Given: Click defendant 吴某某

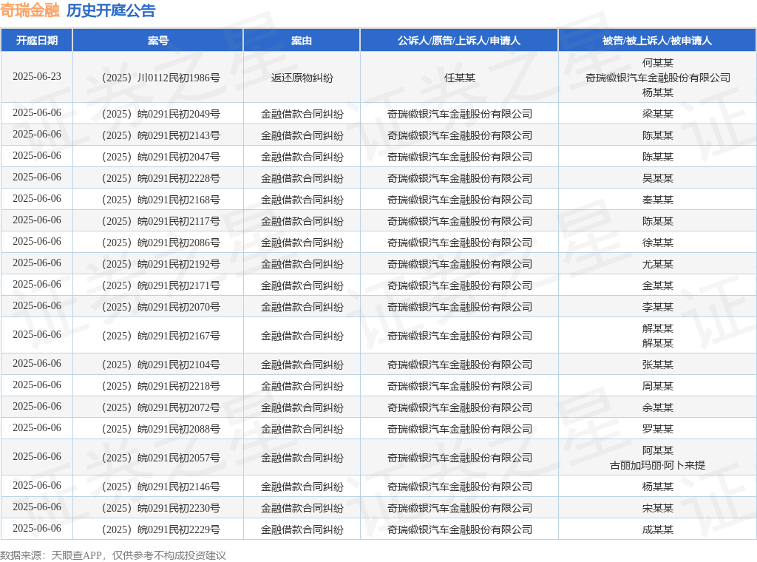Looking at the screenshot, I should pos(657,178).
